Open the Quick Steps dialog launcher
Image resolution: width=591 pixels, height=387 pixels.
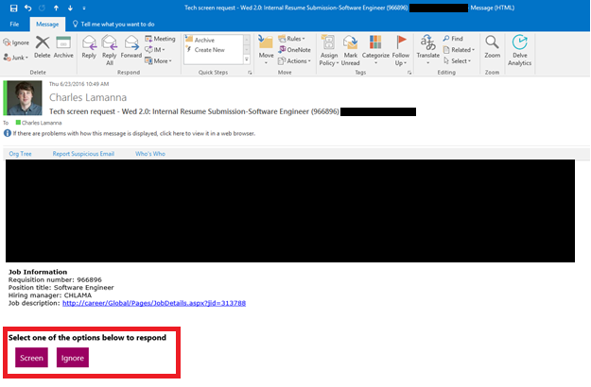tap(250, 73)
